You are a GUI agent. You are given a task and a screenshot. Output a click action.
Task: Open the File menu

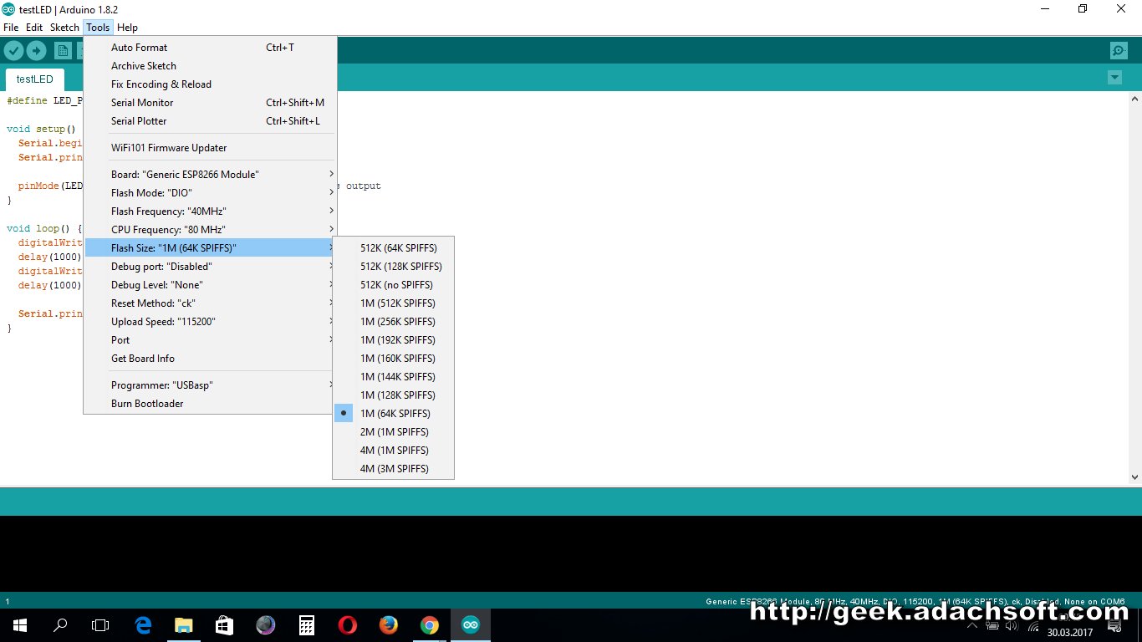(11, 28)
